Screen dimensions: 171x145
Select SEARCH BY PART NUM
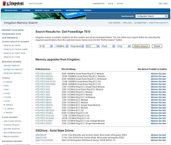coord(15,53)
